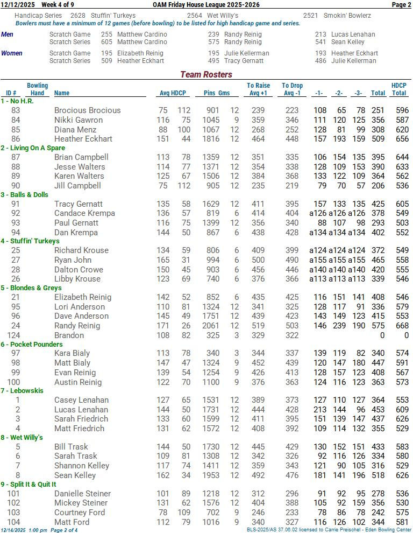Click 'Tracy Gernatt' in Balls & Dolls roster
The image size is (413, 533).
pyautogui.click(x=79, y=204)
